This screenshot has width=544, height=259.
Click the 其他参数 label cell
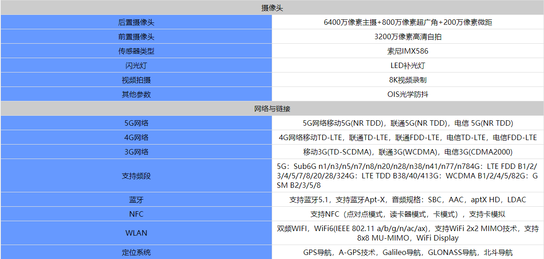(136, 94)
